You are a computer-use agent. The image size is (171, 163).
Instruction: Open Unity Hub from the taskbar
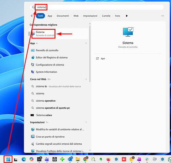click(x=54, y=159)
